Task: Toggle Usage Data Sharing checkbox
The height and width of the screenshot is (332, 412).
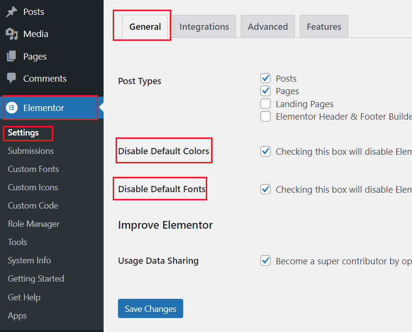Action: point(265,260)
